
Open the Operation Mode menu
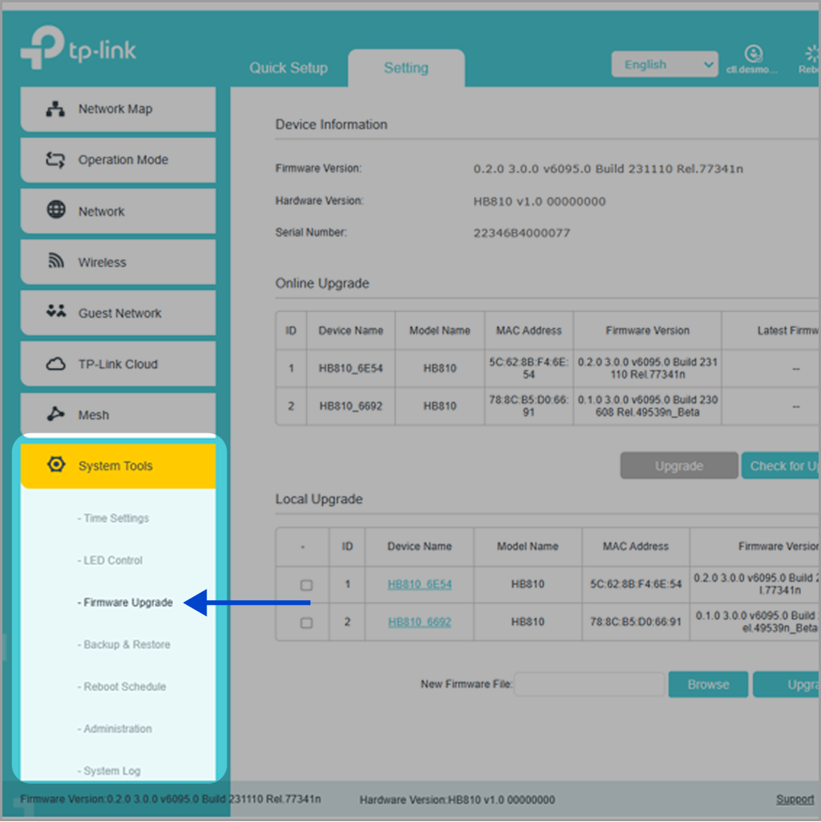coord(118,160)
